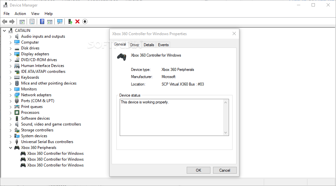The height and width of the screenshot is (186, 336).
Task: Click Device status scrollbar up arrow
Action: pos(225,102)
